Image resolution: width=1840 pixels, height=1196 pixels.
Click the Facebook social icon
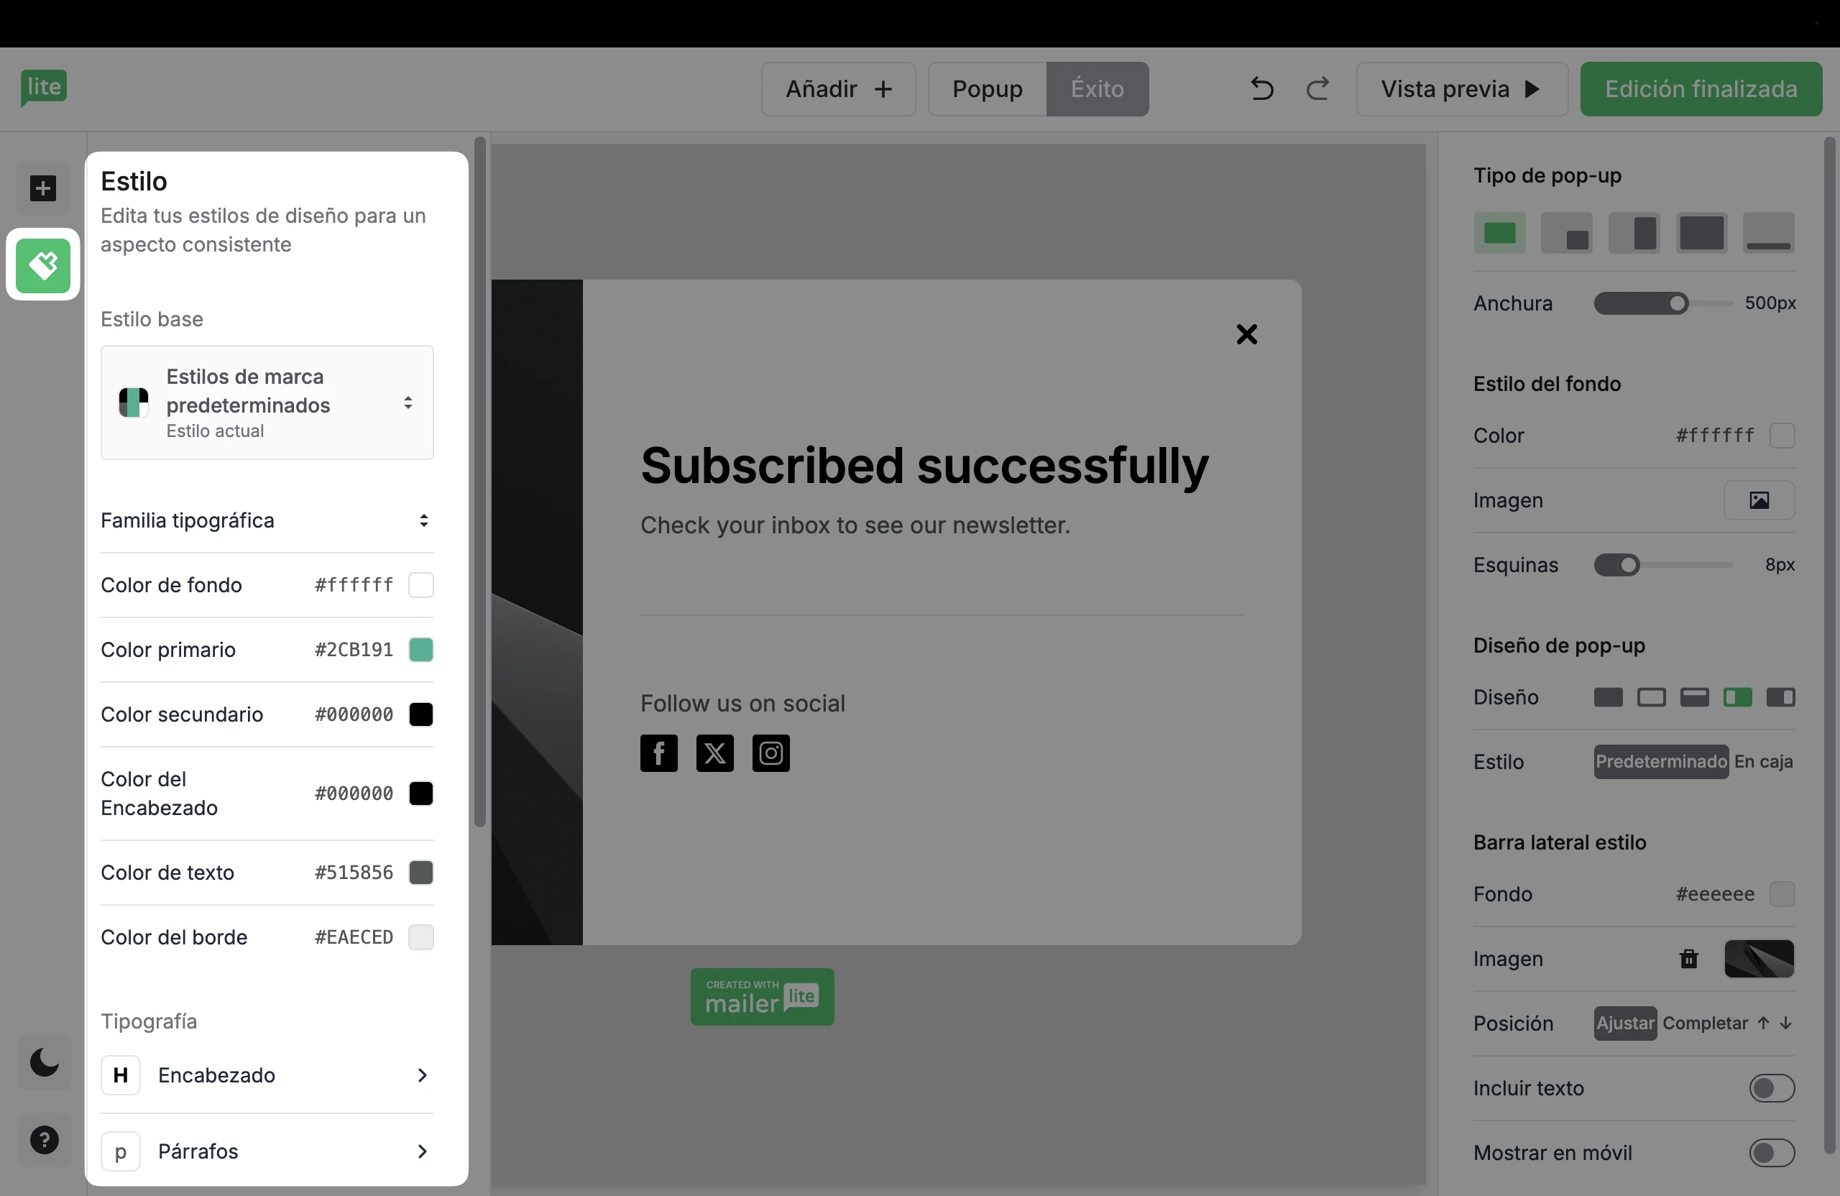coord(658,753)
